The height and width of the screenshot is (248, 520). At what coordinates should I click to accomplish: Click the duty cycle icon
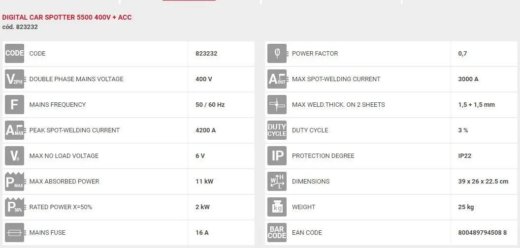click(277, 130)
